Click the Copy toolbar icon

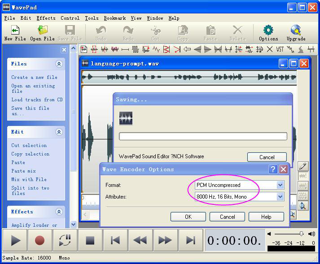point(183,33)
